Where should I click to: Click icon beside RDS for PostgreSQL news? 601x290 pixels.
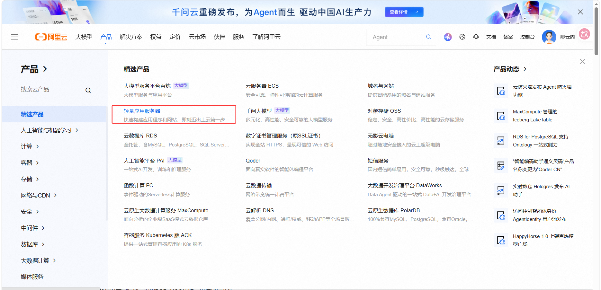point(501,141)
